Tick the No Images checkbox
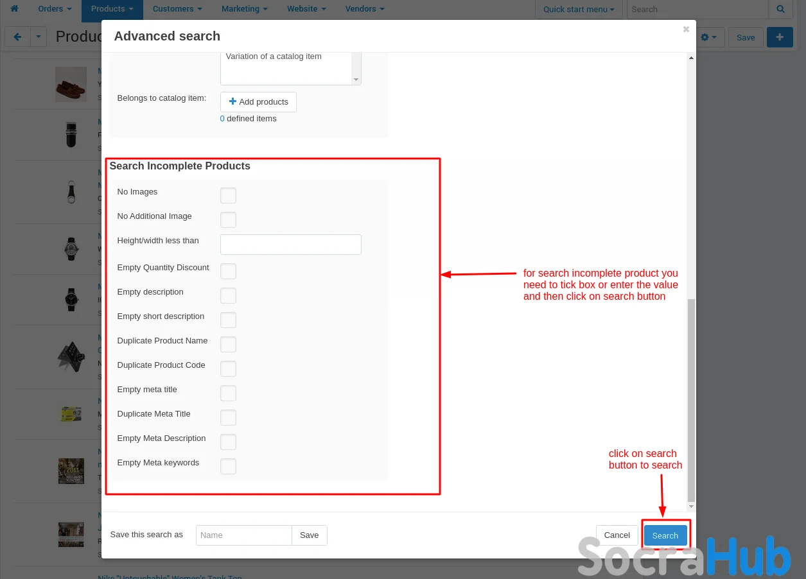The image size is (806, 579). [228, 195]
